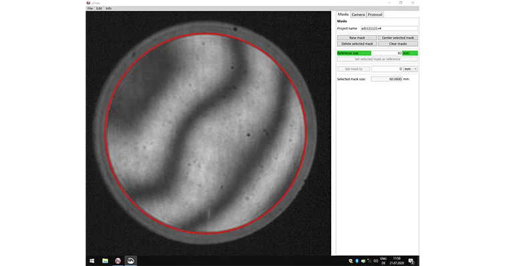Image resolution: width=505 pixels, height=266 pixels.
Task: Open the Windows Start menu
Action: click(x=92, y=261)
